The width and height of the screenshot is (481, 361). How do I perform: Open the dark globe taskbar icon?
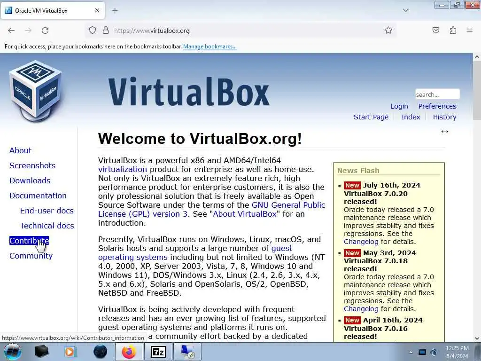point(100,352)
